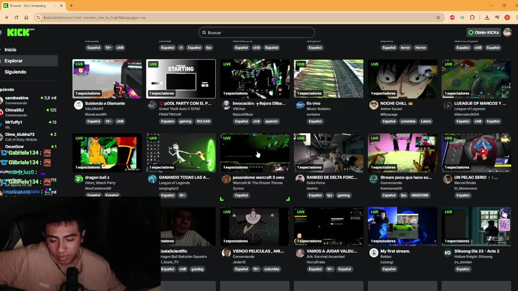Image resolution: width=518 pixels, height=291 pixels.
Task: Bookmark this page with star icon
Action: click(x=438, y=17)
